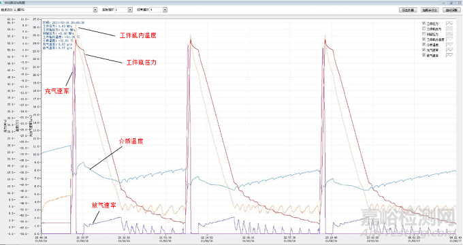Click the middle button of the three top-right buttons
This screenshot has width=463, height=245.
[x=430, y=10]
